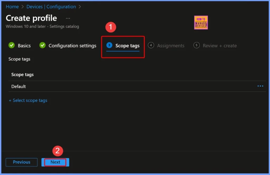Click the step 4 circle icon
The height and width of the screenshot is (175, 270).
[151, 46]
